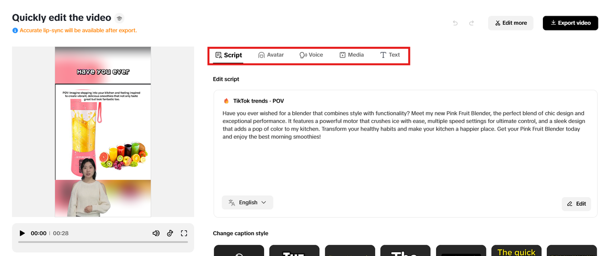Enter fullscreen video preview
The image size is (608, 256).
[184, 233]
